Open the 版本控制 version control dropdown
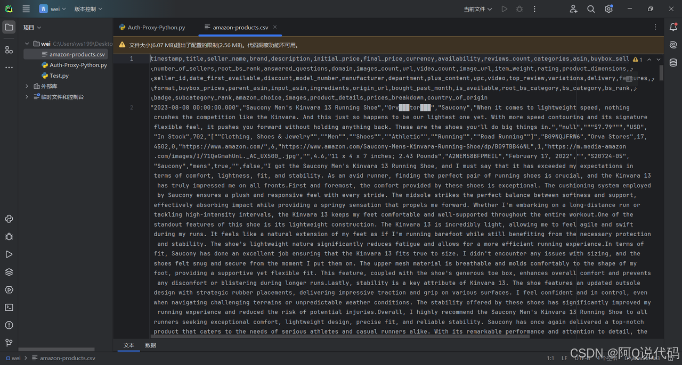This screenshot has height=365, width=682. pos(88,9)
